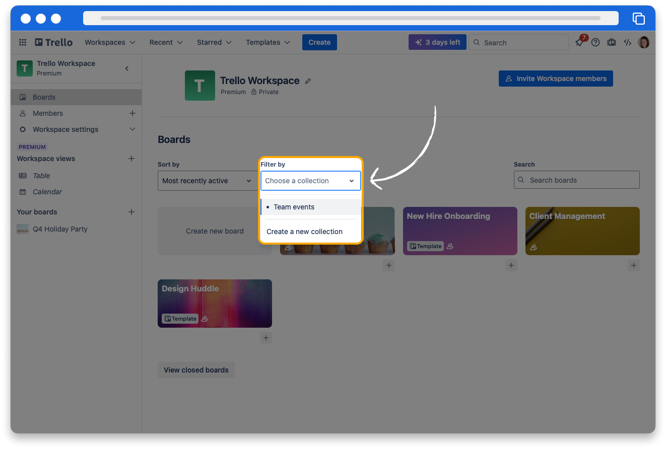Click the tabs icon in browser frame
Image resolution: width=666 pixels, height=449 pixels.
point(639,19)
